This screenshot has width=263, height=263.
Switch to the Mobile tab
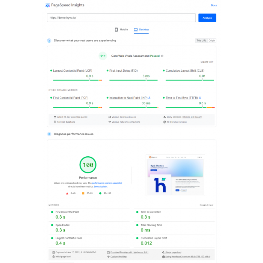pos(121,29)
